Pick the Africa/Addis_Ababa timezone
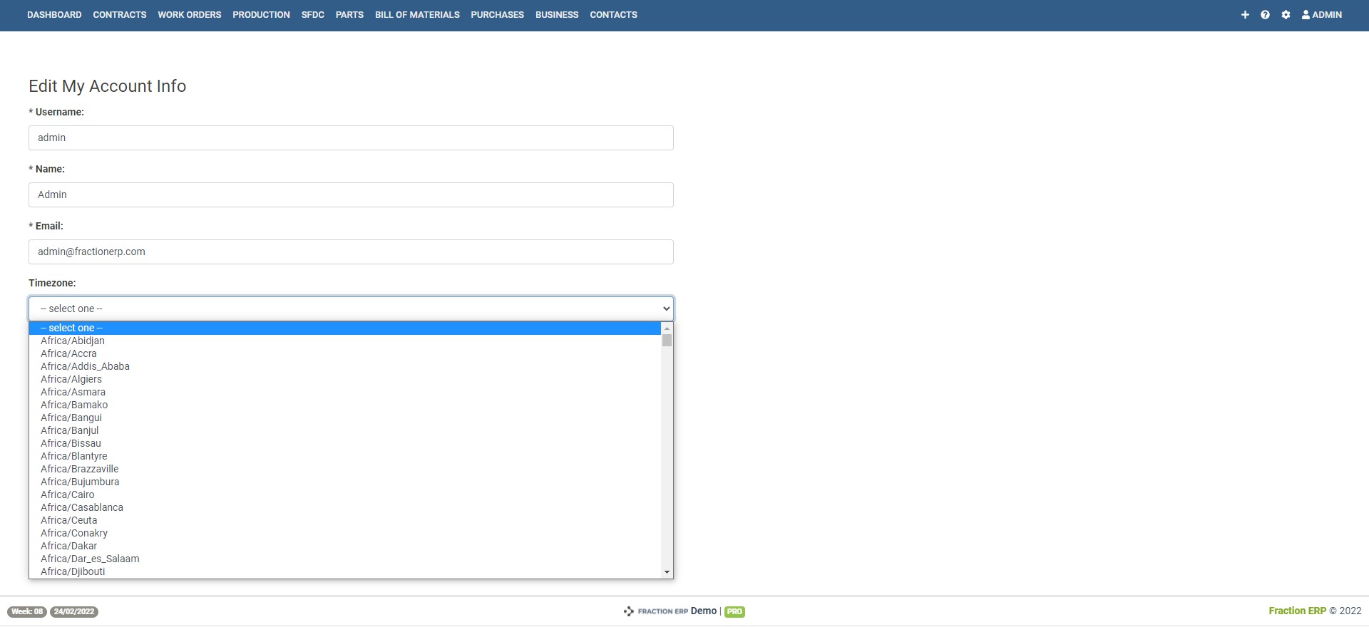 click(x=85, y=366)
